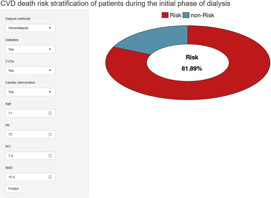
Task: Click the blue non-Risk legend swatch
Action: tap(186, 15)
